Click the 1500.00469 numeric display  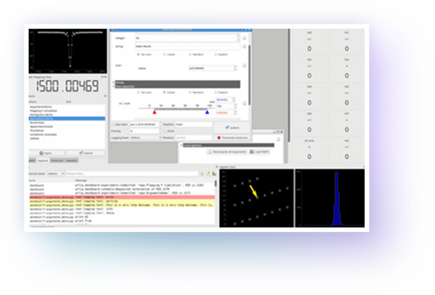[67, 86]
